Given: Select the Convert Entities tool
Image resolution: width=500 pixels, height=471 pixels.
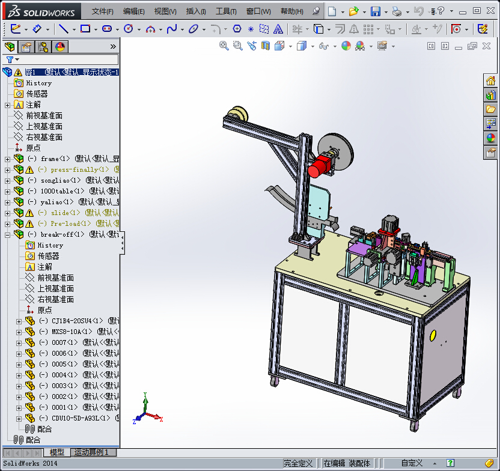Looking at the screenshot, I should 319,29.
